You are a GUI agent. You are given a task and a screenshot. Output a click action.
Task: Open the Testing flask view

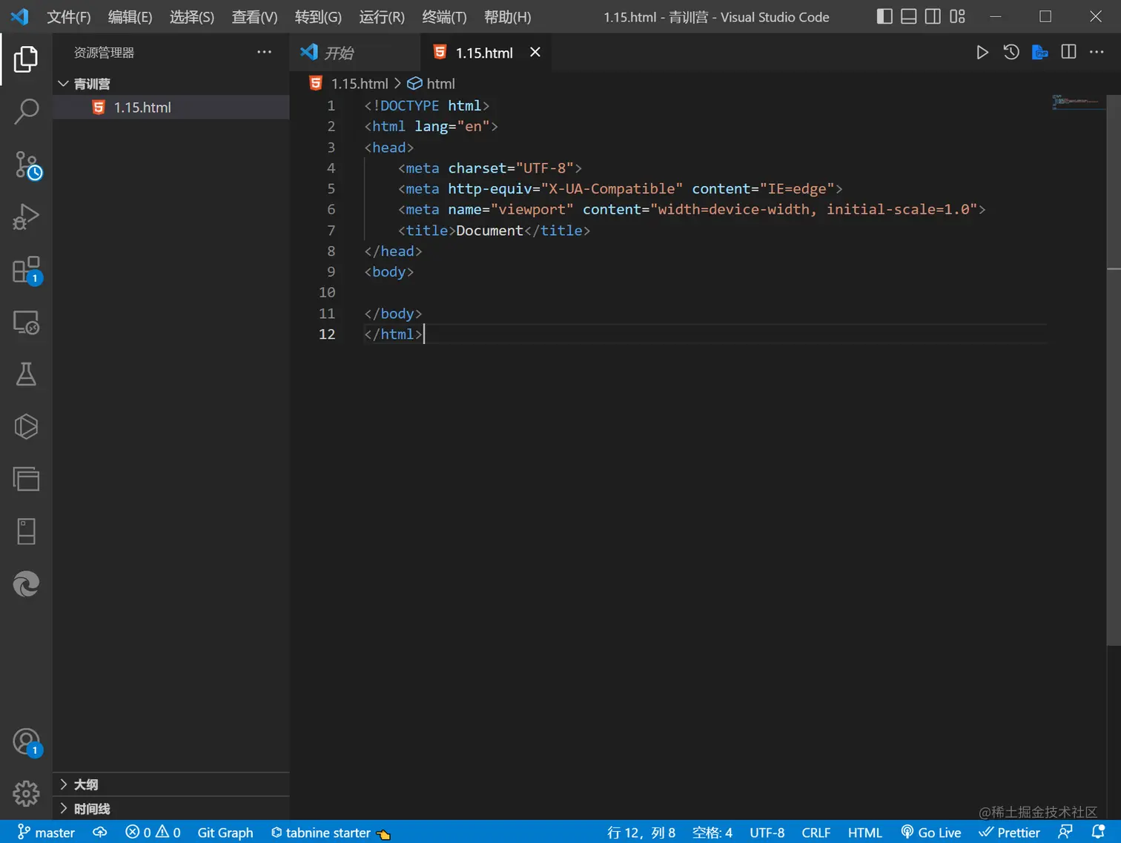point(26,374)
